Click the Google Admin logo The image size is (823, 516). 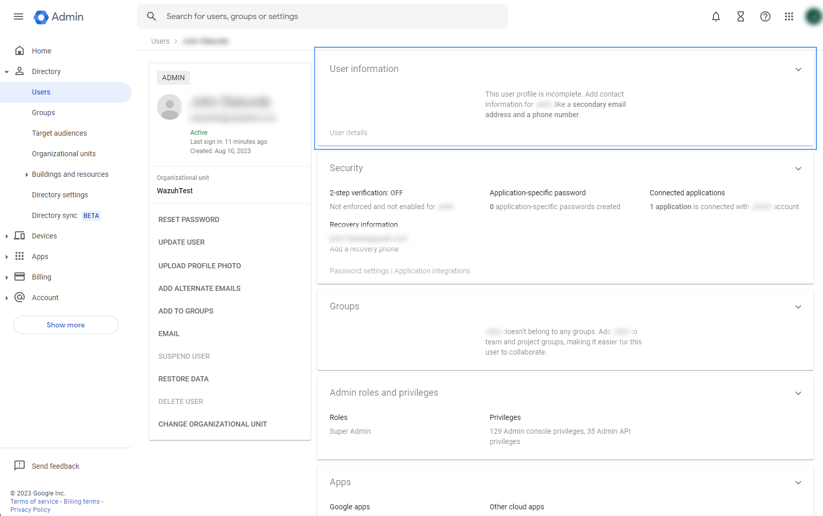(59, 17)
